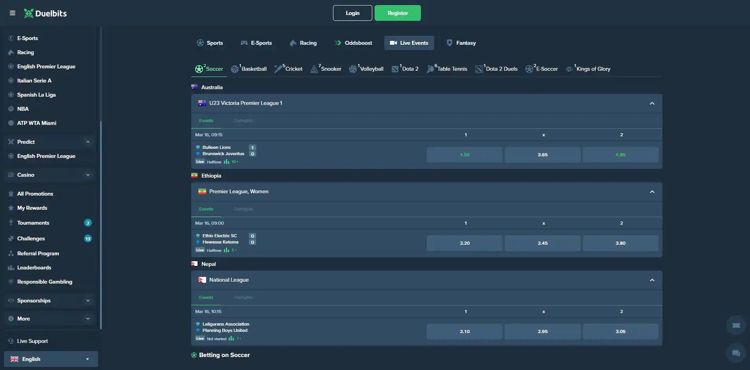Screen dimensions: 750x370
Task: Open statistics icon for Bulleen Lions match
Action: coord(227,162)
